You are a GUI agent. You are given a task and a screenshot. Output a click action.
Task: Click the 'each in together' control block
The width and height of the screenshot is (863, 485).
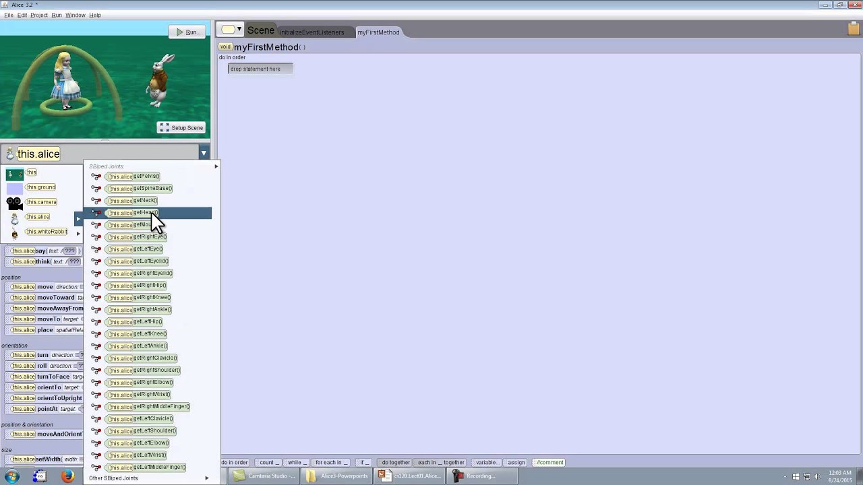(x=441, y=463)
